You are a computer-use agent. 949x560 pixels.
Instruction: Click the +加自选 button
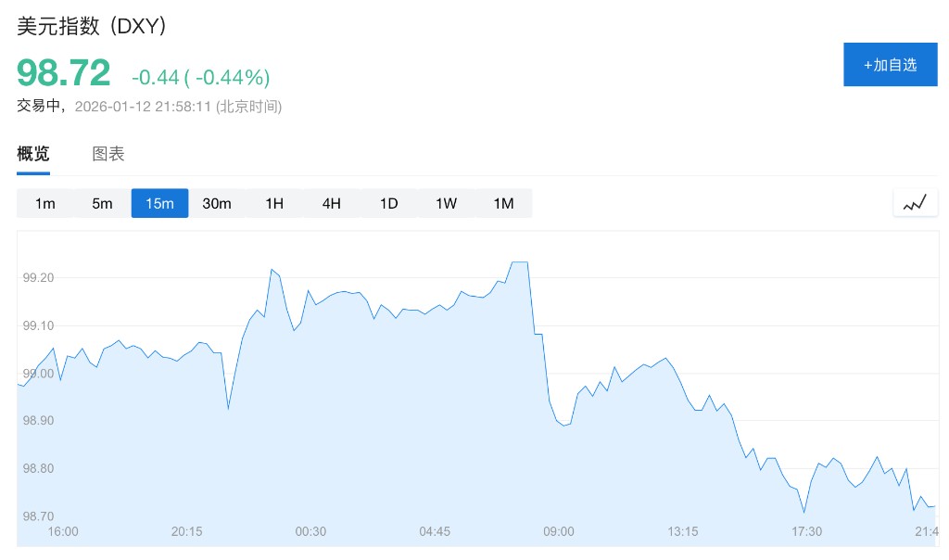pyautogui.click(x=890, y=65)
